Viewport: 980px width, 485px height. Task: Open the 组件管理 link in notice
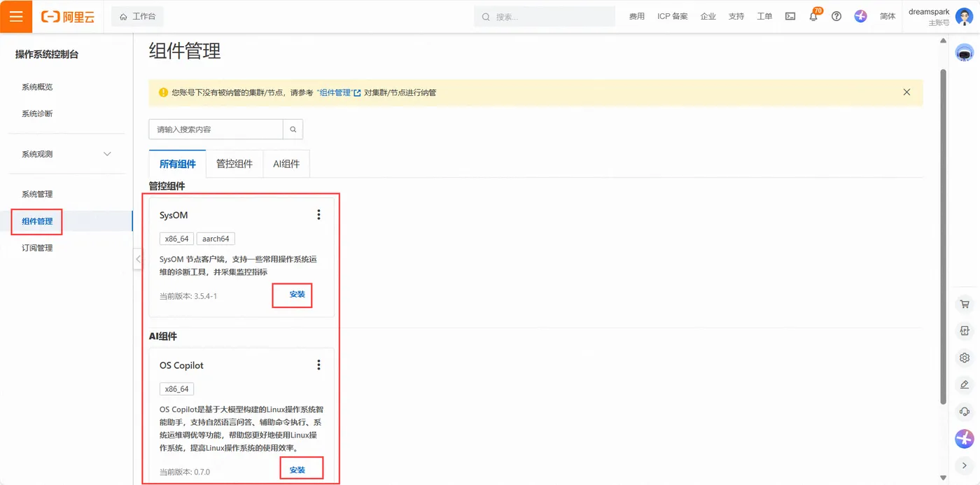pos(339,92)
